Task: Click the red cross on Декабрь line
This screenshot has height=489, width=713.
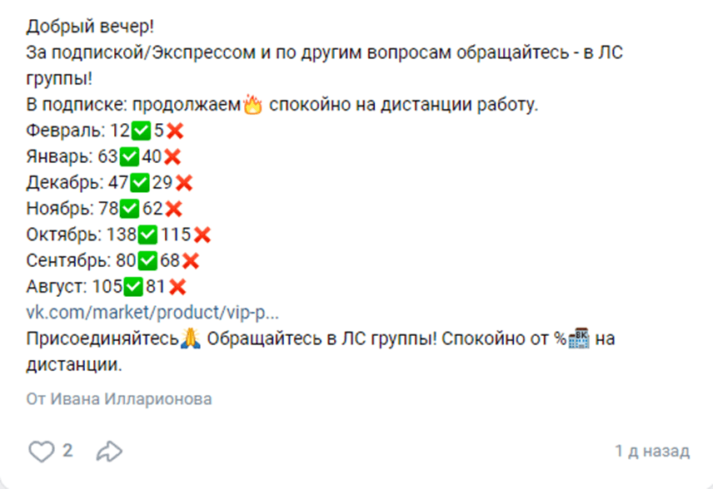Action: click(184, 183)
